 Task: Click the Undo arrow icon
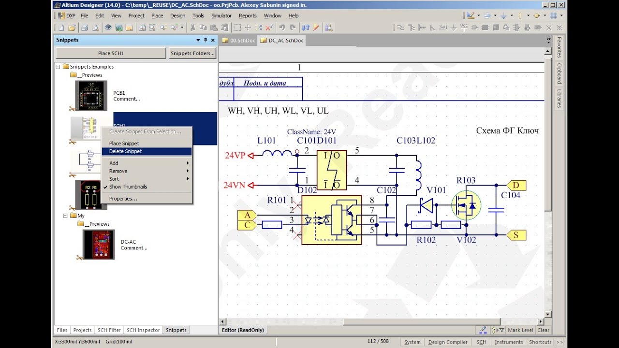click(x=282, y=28)
